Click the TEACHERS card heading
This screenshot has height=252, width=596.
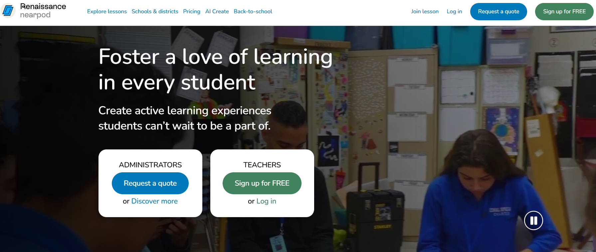tap(262, 165)
